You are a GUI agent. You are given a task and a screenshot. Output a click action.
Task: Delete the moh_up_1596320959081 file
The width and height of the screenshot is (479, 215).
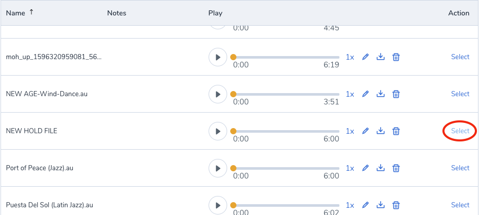tap(396, 57)
